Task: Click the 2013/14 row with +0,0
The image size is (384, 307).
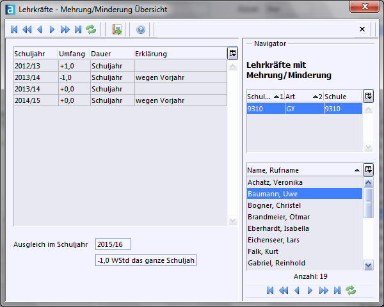Action: point(120,89)
